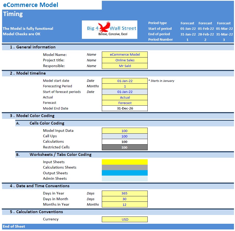Viewport: 235px width, 231px height.
Task: Click the 'Forecasting Period' row label
Action: (x=58, y=86)
